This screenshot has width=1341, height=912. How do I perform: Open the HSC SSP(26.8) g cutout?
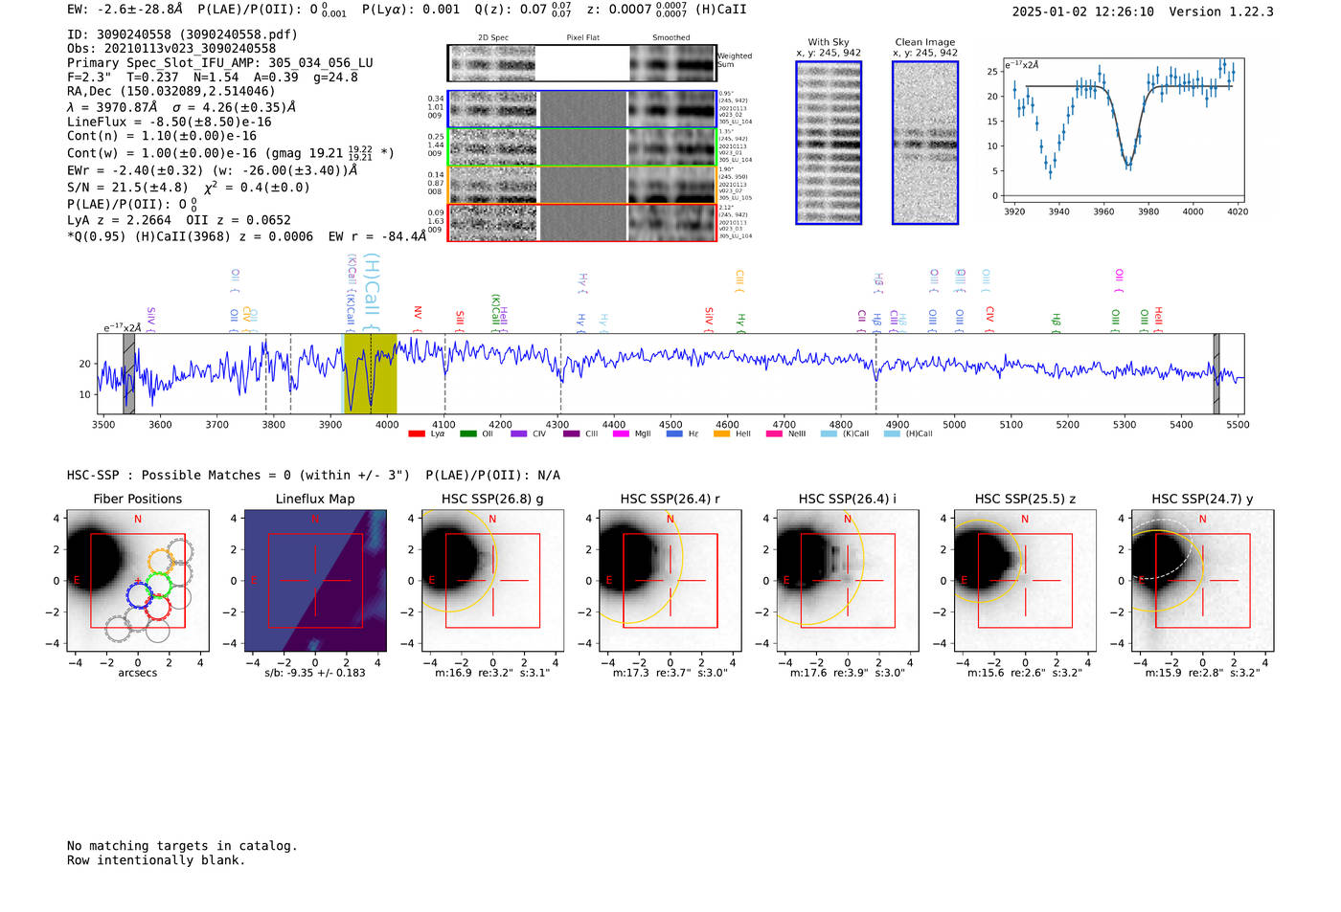tap(492, 581)
